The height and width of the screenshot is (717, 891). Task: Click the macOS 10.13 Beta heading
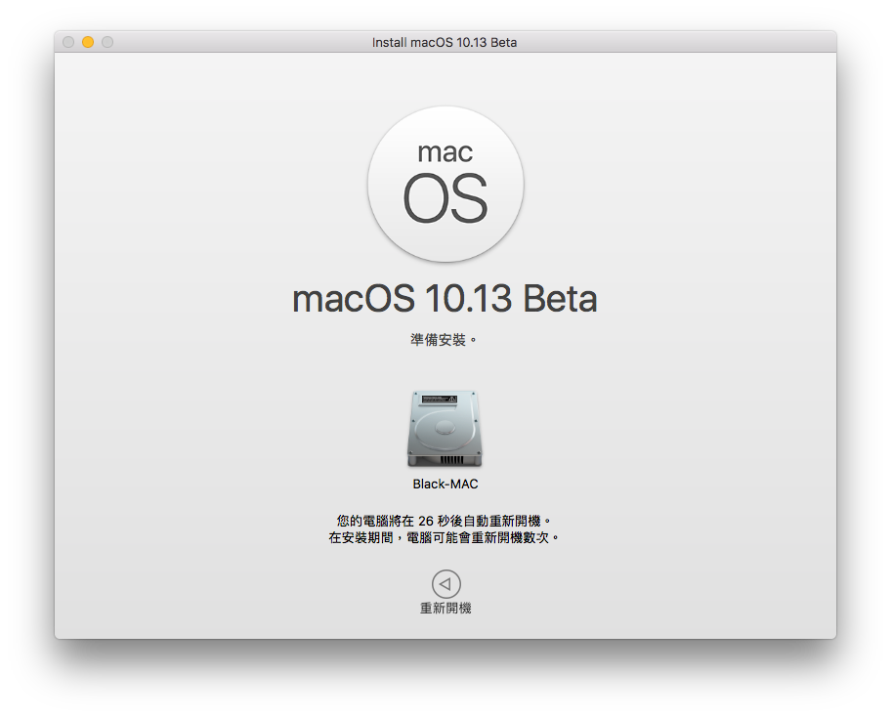pos(445,298)
